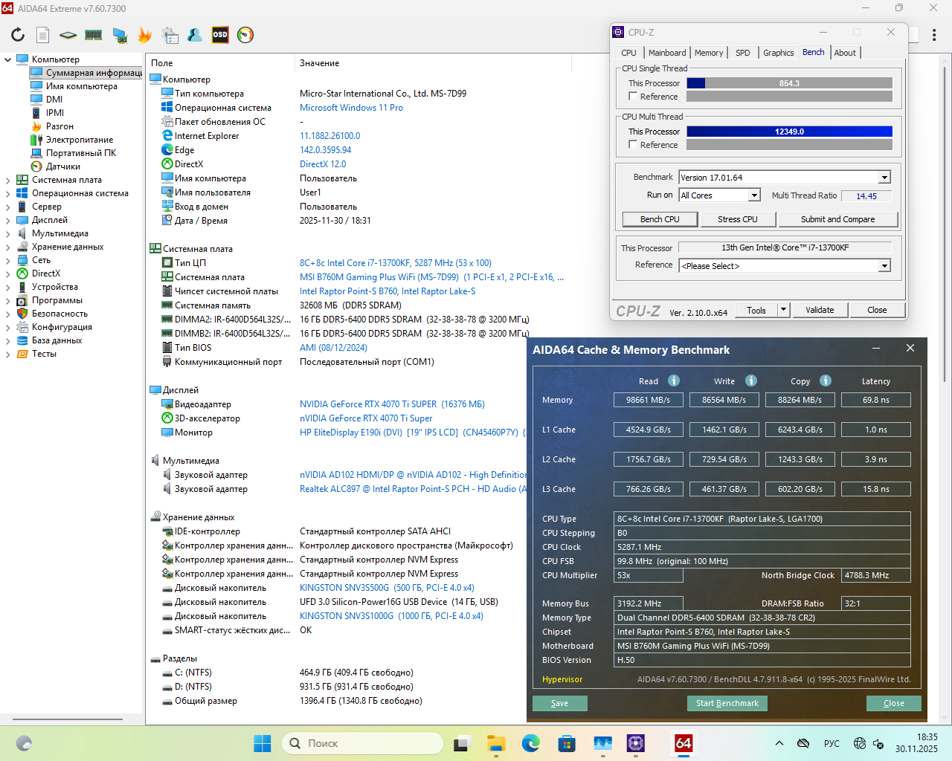Open Task View on the taskbar
The height and width of the screenshot is (761, 952).
point(463,743)
